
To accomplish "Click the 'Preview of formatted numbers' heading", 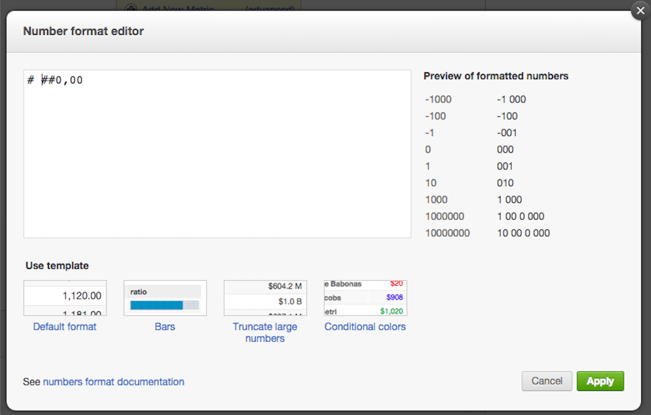I will click(x=496, y=76).
